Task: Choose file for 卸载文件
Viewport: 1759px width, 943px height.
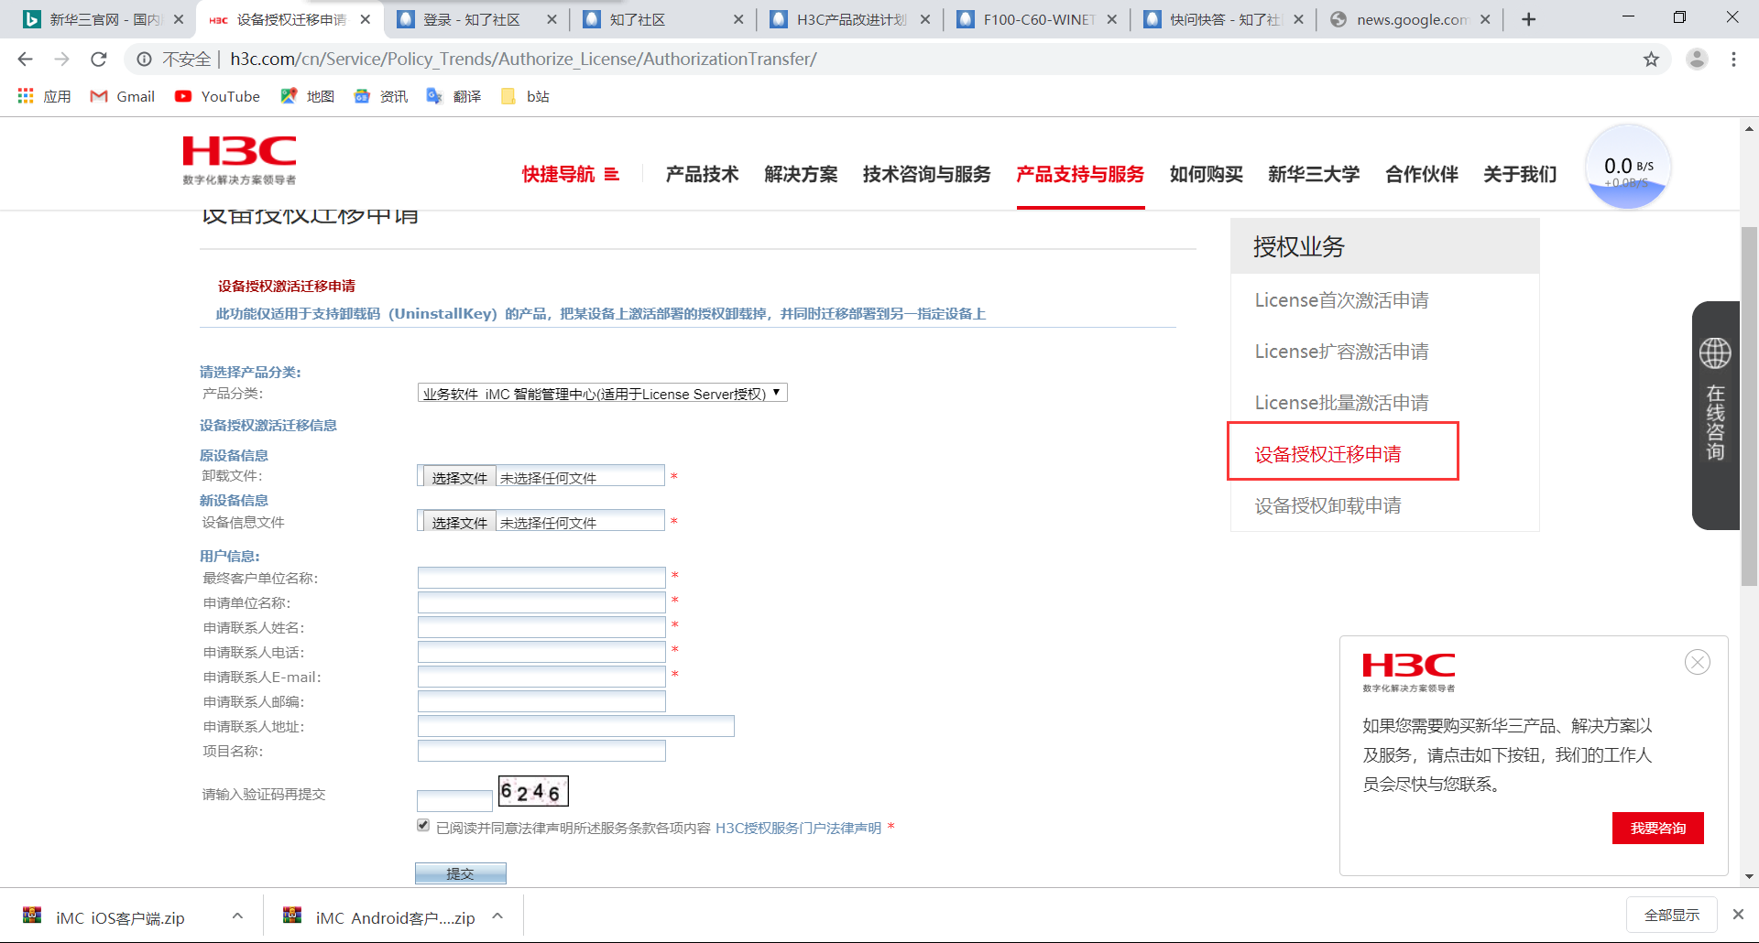Action: (x=459, y=477)
